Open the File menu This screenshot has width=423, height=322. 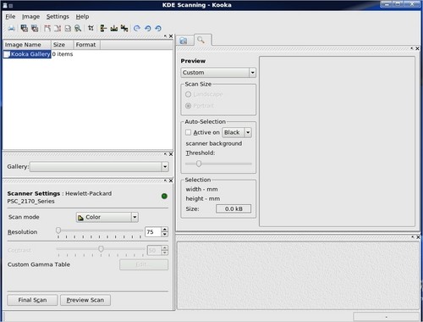pyautogui.click(x=10, y=17)
